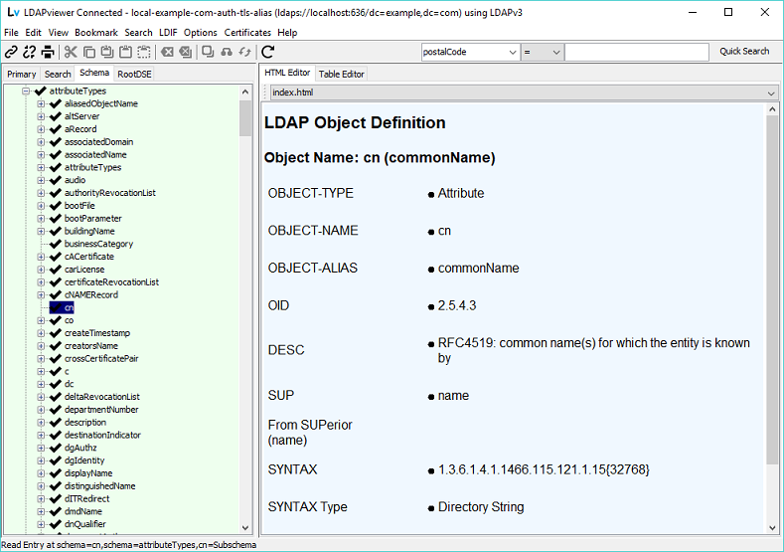Switch to the RootDSE tab

point(134,74)
